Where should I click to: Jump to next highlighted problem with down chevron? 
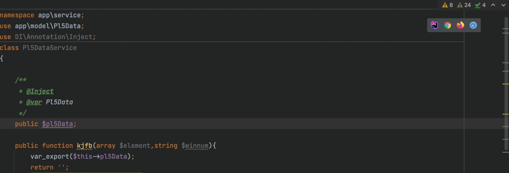[x=503, y=5]
